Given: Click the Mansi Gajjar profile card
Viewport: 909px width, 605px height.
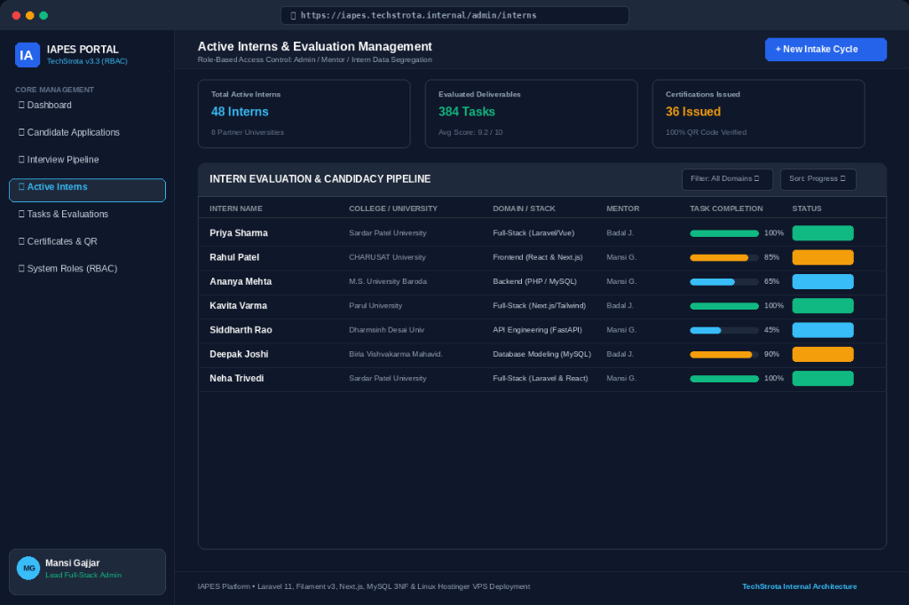Looking at the screenshot, I should pos(88,572).
